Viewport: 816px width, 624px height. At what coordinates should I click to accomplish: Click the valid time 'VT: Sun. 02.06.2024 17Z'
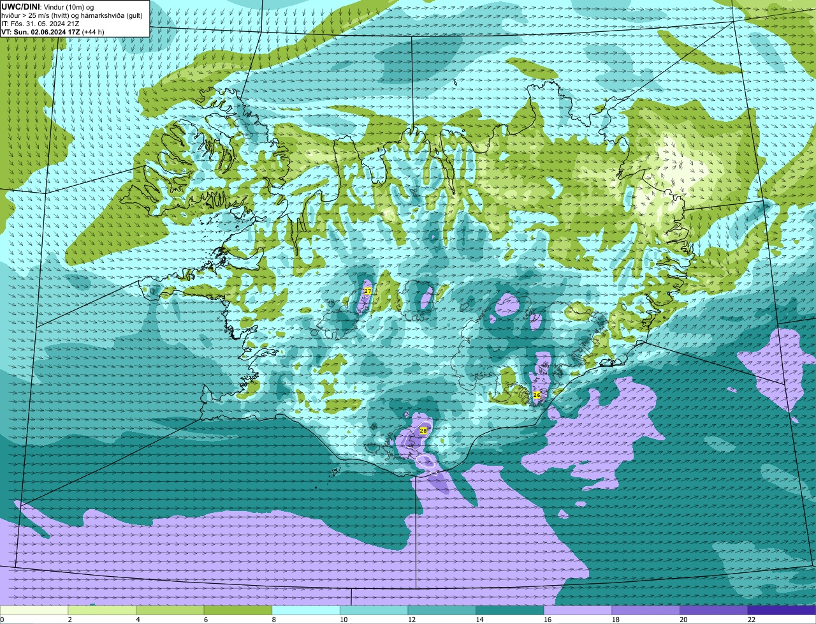coord(40,31)
